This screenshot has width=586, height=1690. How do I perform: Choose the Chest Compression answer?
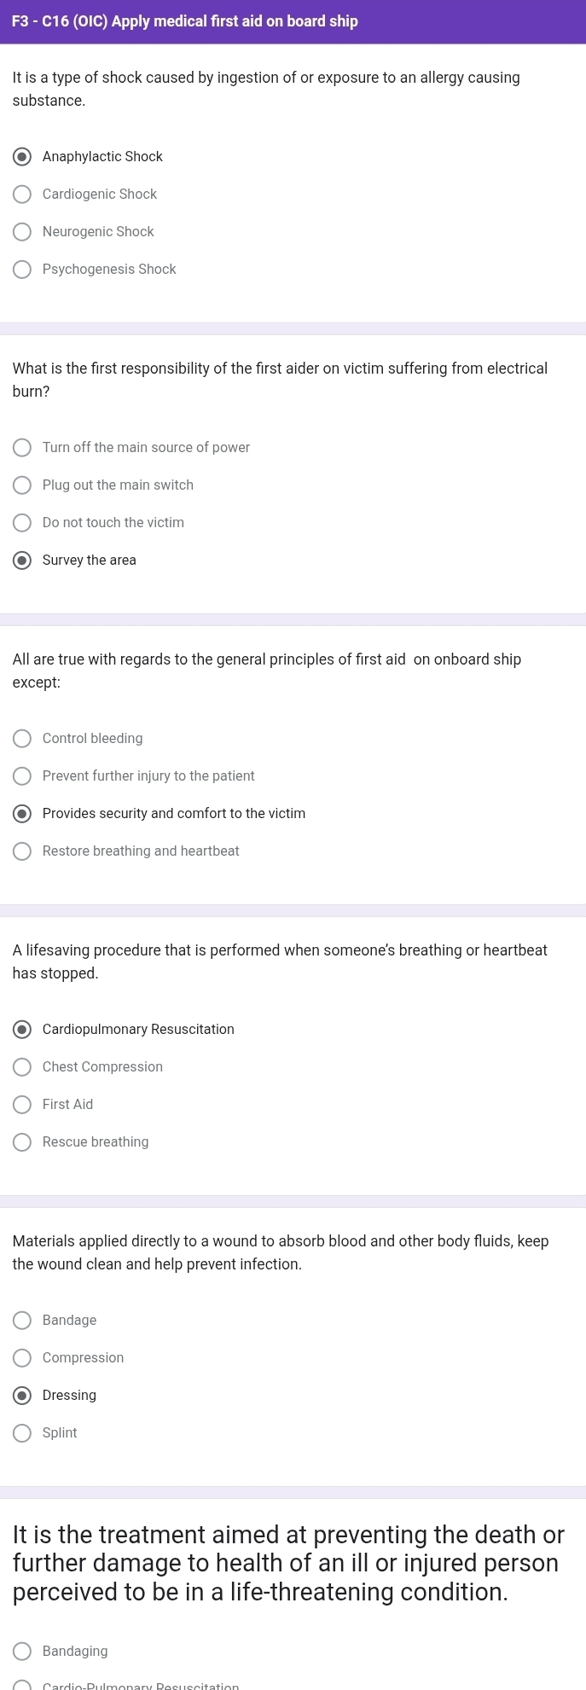pyautogui.click(x=23, y=1067)
